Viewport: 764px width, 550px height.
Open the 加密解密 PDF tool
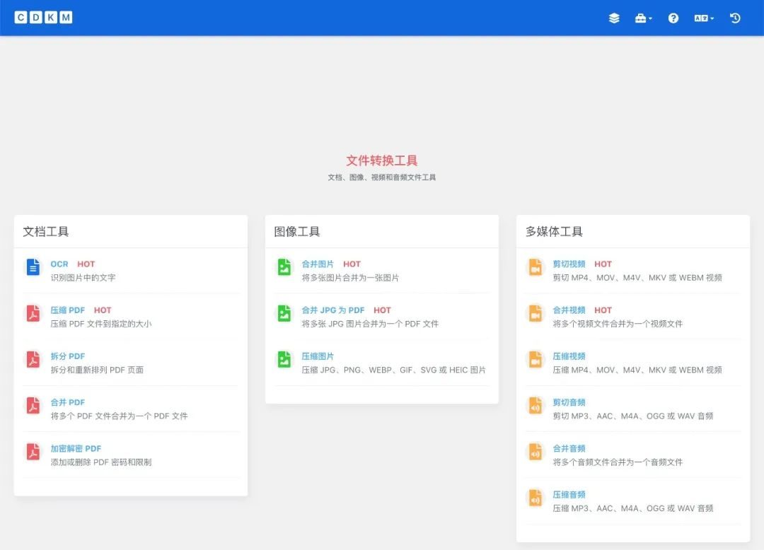point(76,448)
